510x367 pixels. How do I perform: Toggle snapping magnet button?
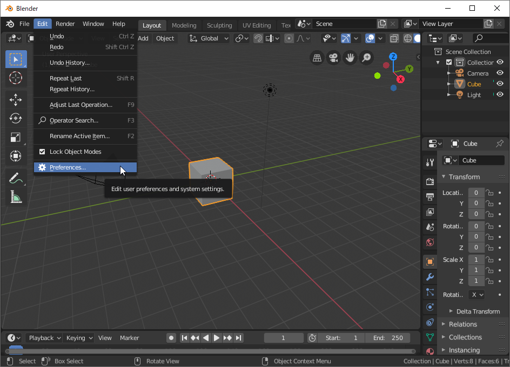pyautogui.click(x=258, y=38)
